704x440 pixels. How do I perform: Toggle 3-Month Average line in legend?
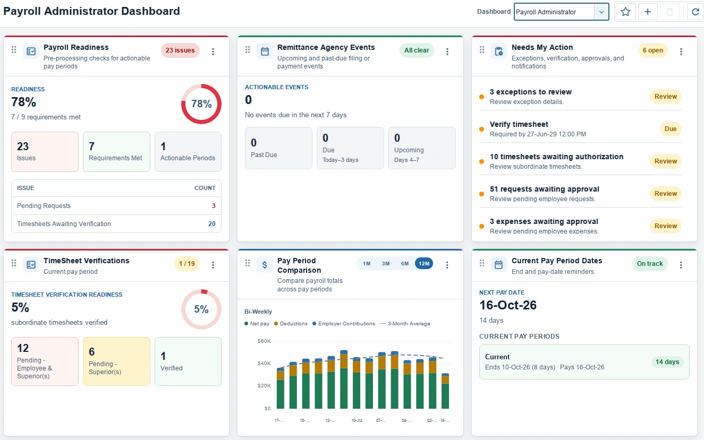point(405,324)
